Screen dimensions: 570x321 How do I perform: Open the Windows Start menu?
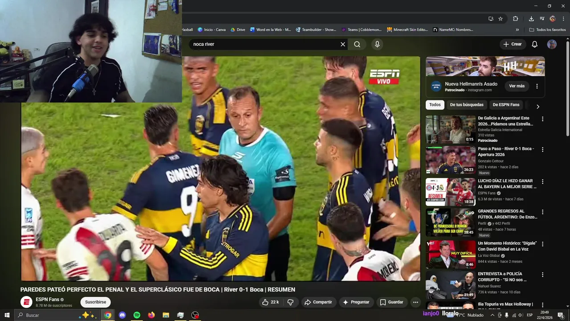(7, 315)
